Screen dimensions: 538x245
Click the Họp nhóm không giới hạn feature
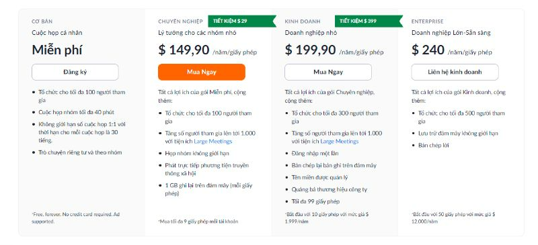pyautogui.click(x=197, y=154)
